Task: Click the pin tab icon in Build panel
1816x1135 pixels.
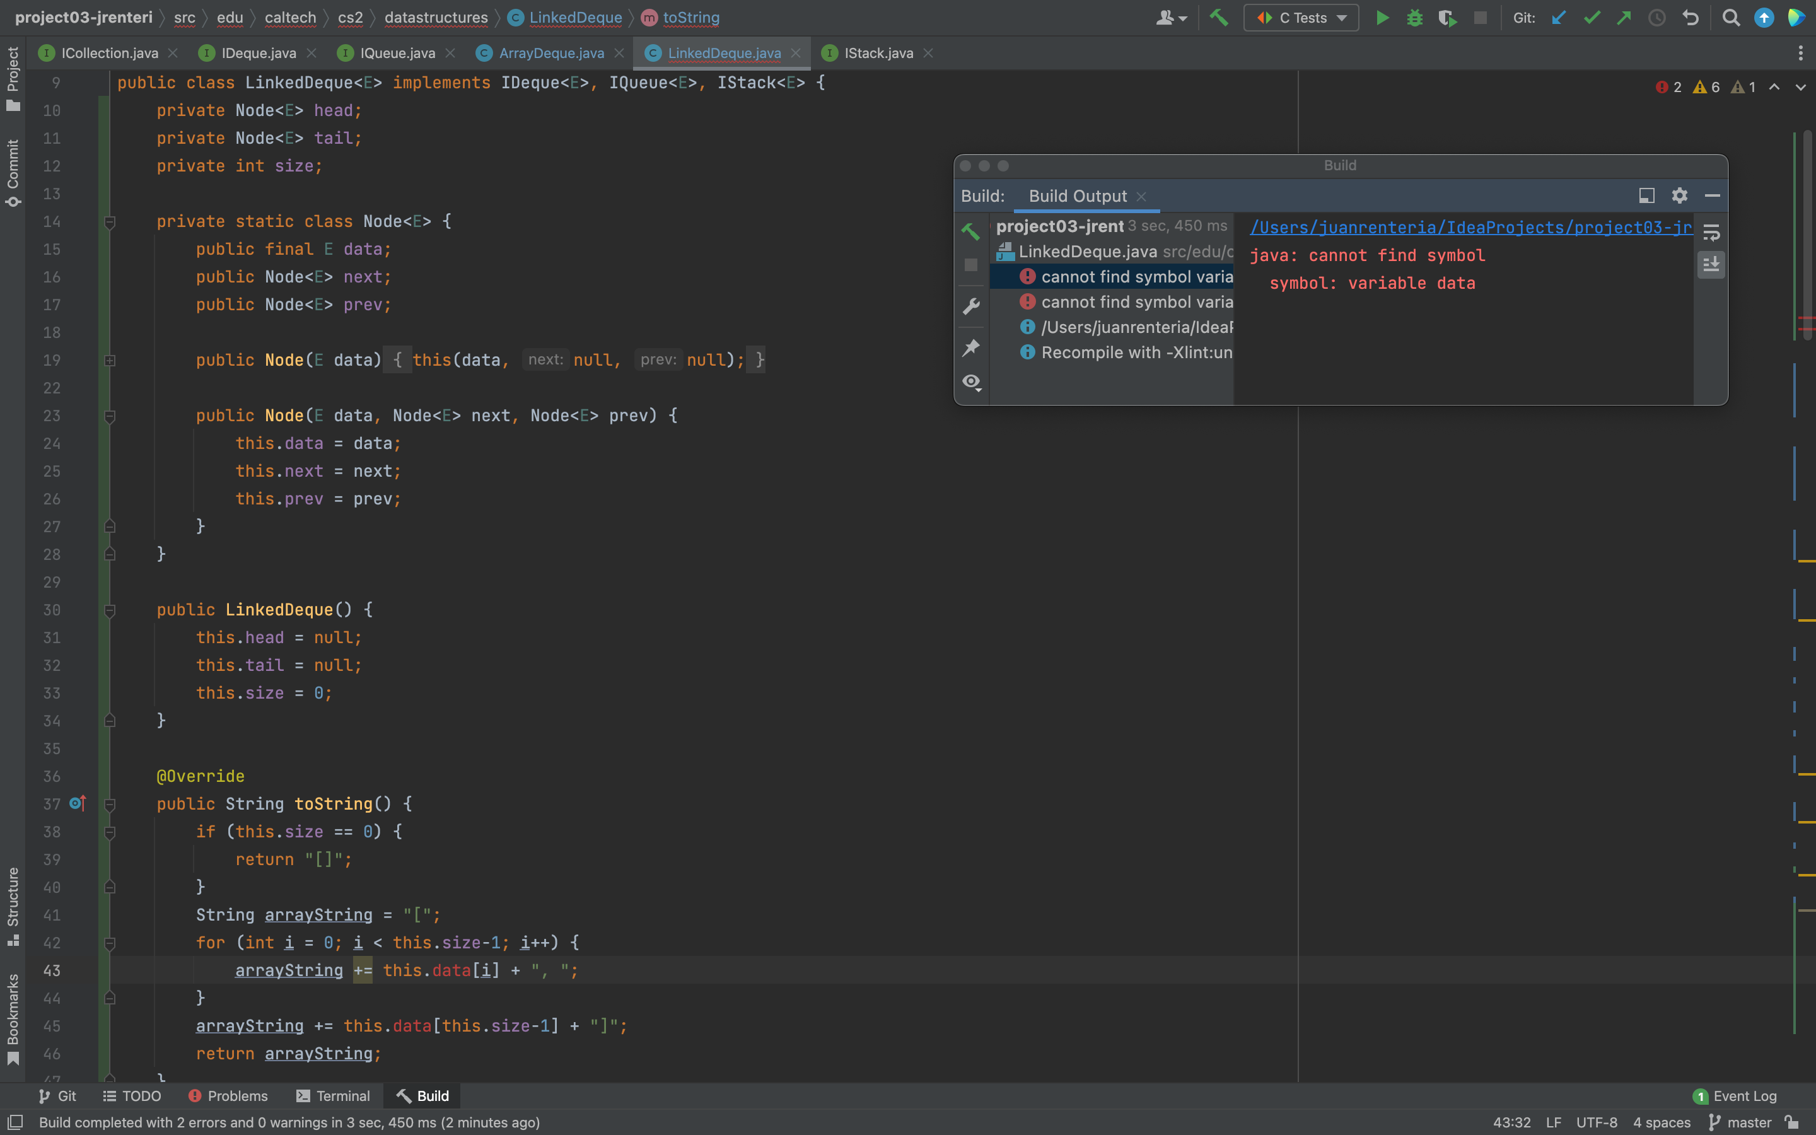Action: (971, 347)
